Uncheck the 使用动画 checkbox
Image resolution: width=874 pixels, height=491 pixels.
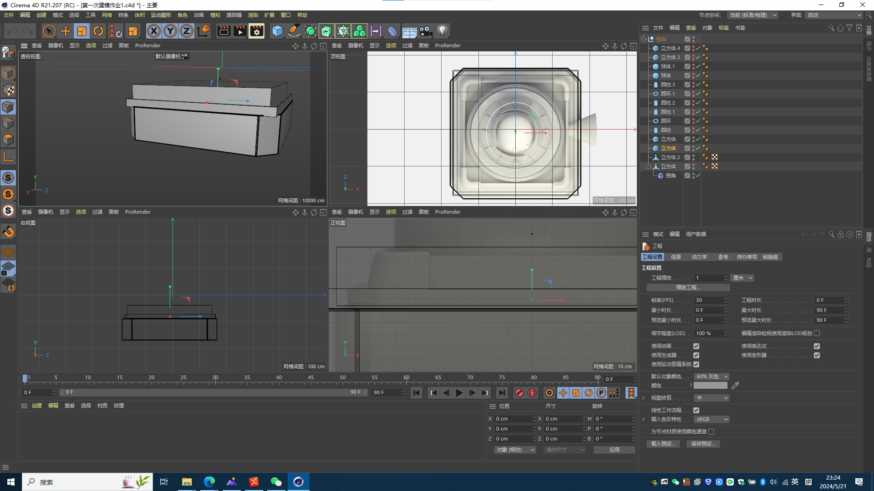pos(696,346)
